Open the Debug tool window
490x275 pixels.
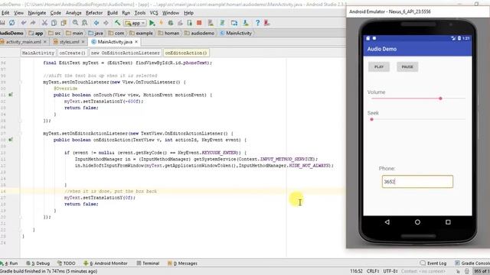tap(38, 263)
